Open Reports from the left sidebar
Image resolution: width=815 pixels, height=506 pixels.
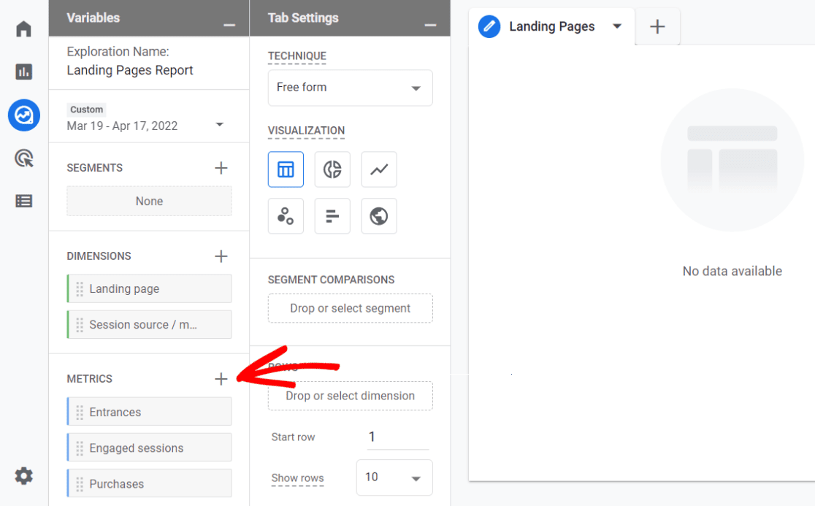coord(23,72)
